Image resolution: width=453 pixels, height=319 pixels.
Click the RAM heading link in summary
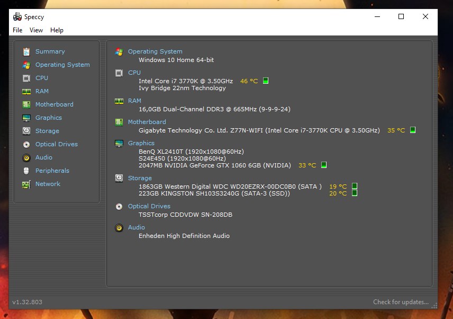tap(134, 101)
